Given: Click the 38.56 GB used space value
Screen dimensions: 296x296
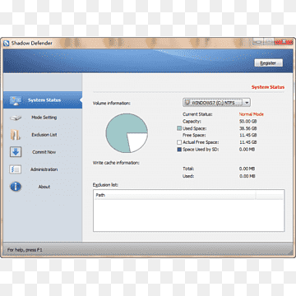Looking at the screenshot, I should tap(247, 128).
